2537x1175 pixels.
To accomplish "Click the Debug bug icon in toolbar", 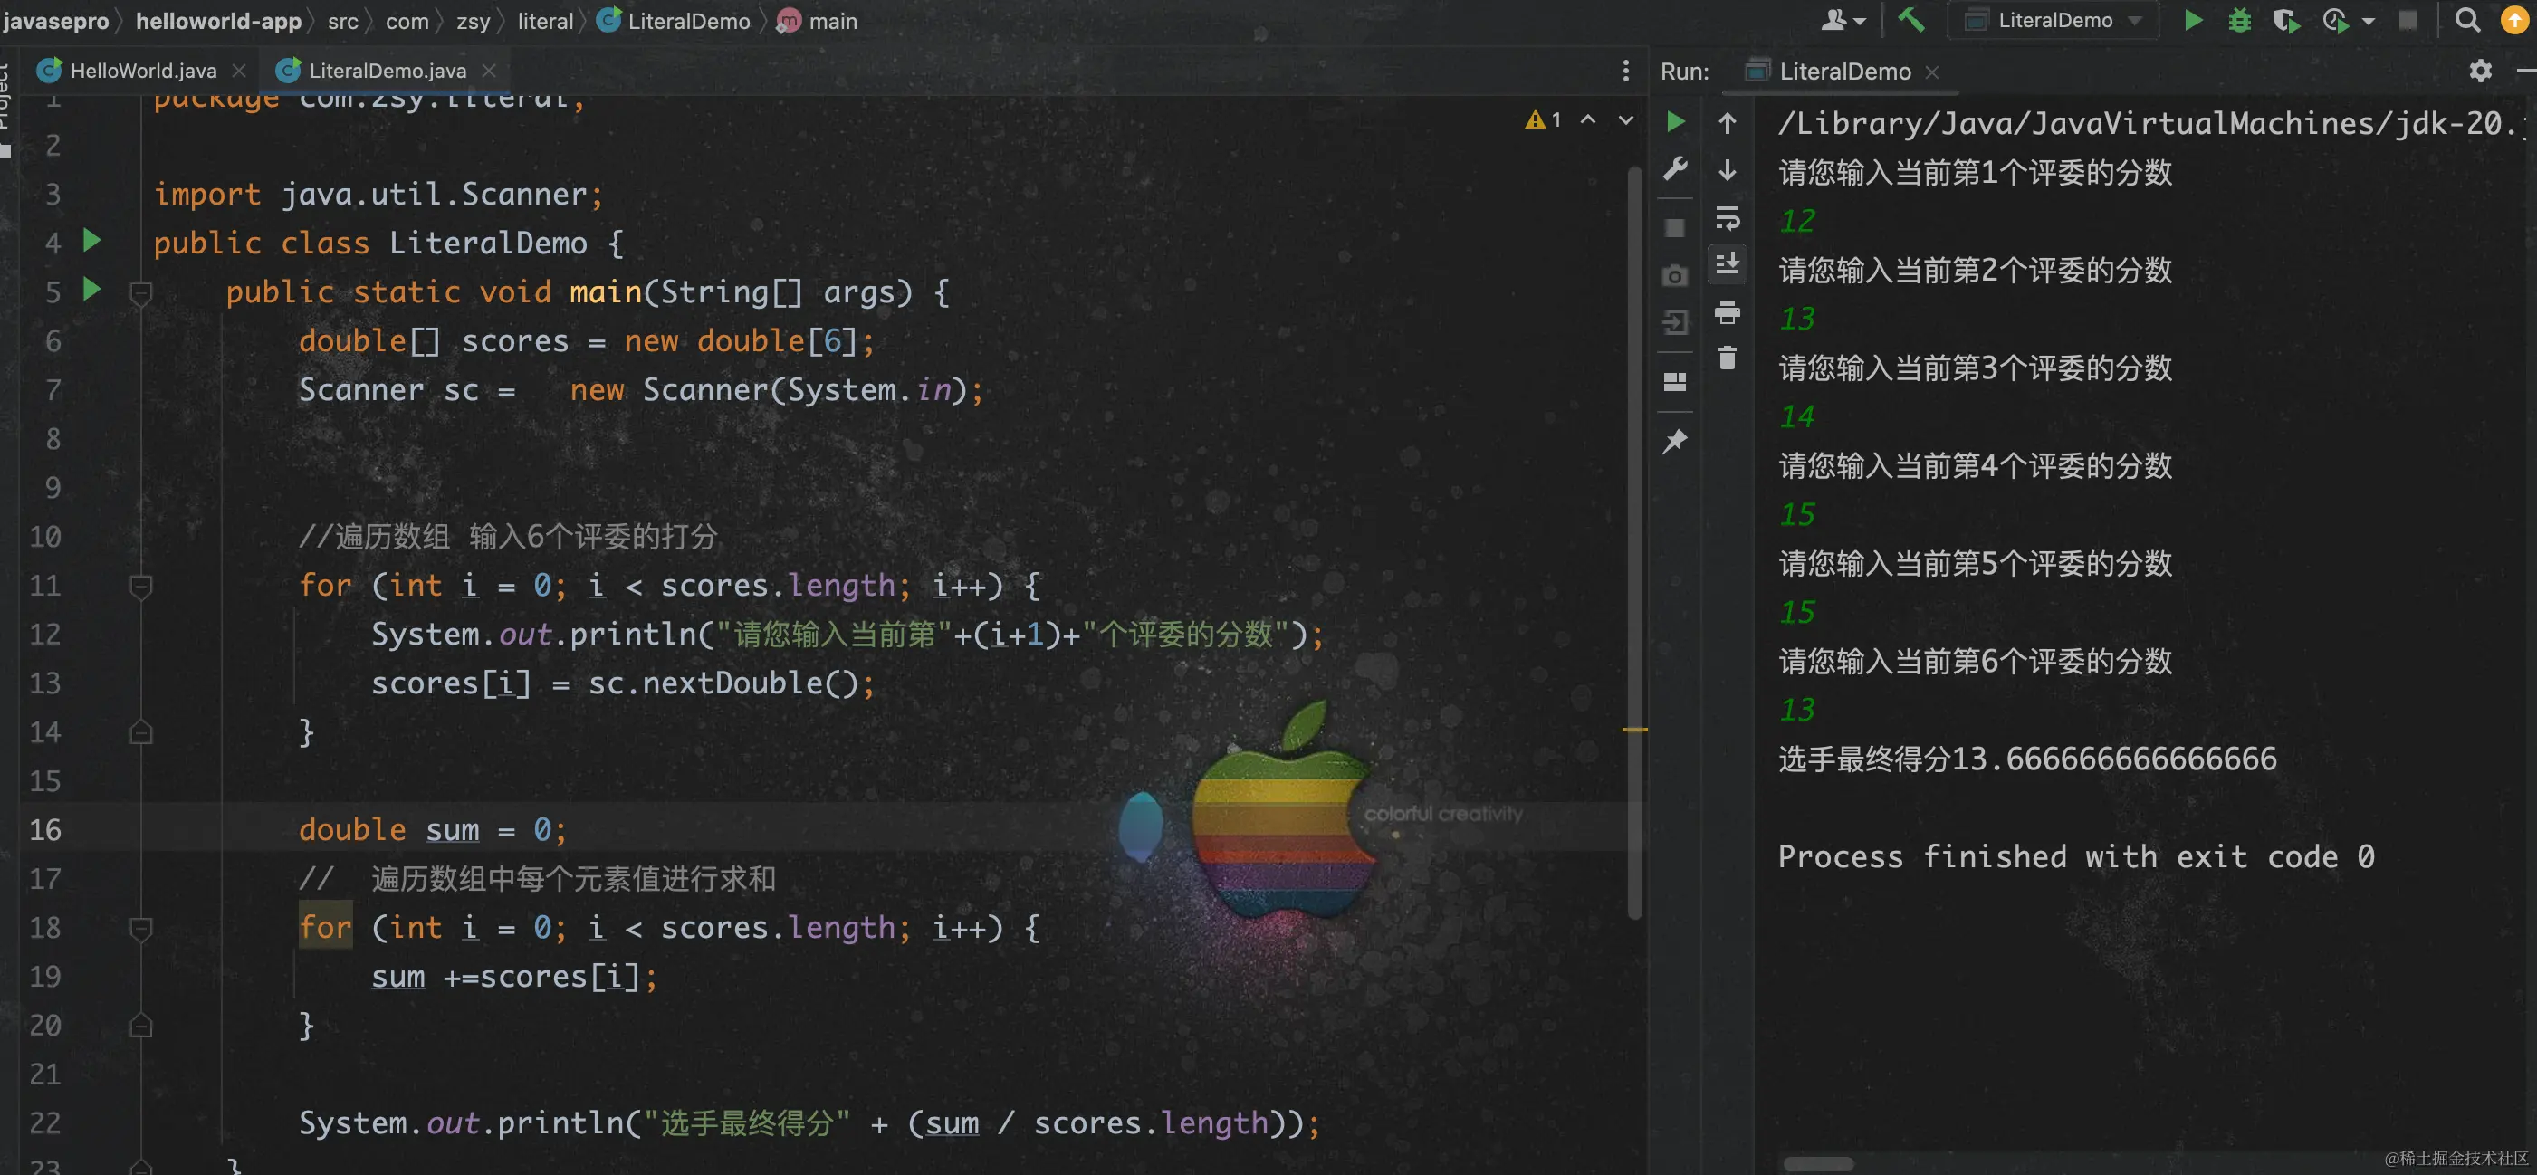I will point(2238,21).
